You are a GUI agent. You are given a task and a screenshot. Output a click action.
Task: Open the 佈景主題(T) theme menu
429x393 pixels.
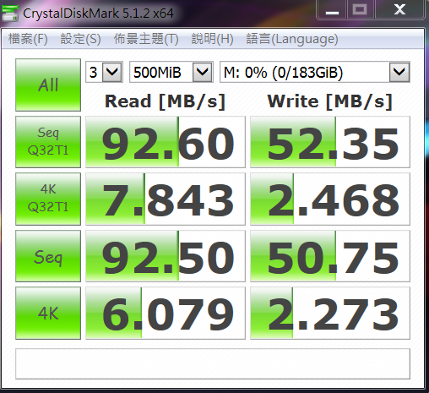pyautogui.click(x=146, y=39)
